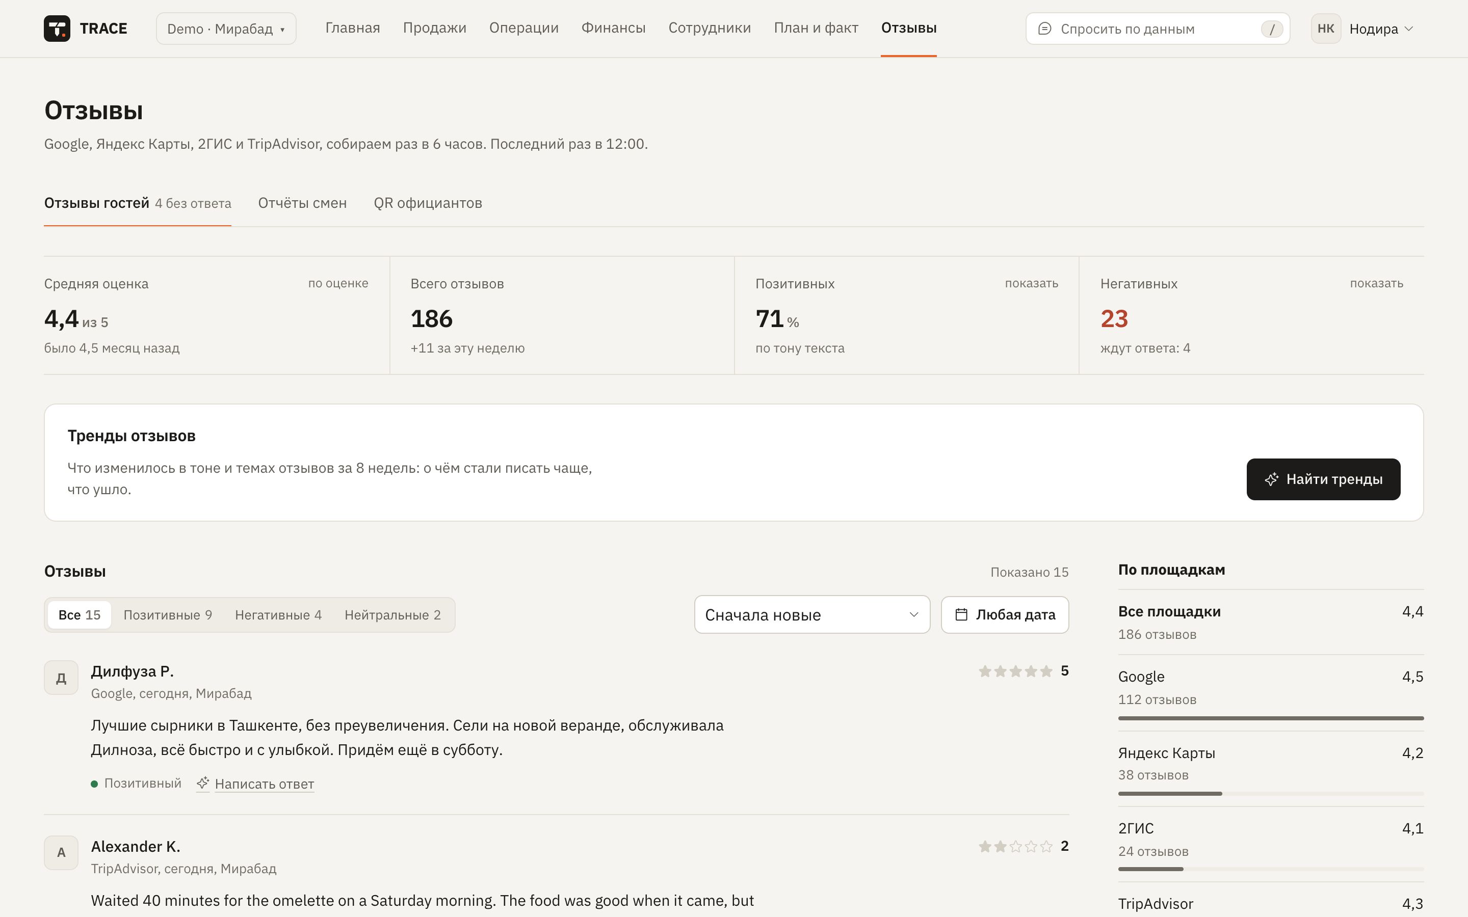Click the reviewer name Alexander K.
The height and width of the screenshot is (917, 1468).
pos(135,846)
